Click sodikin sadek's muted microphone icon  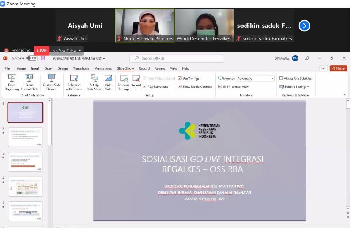point(239,38)
